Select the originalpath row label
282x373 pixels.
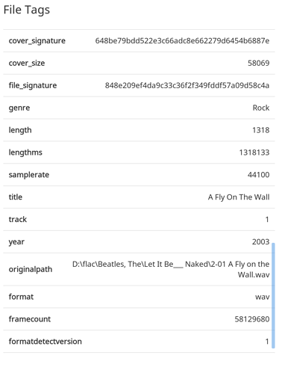click(x=31, y=269)
